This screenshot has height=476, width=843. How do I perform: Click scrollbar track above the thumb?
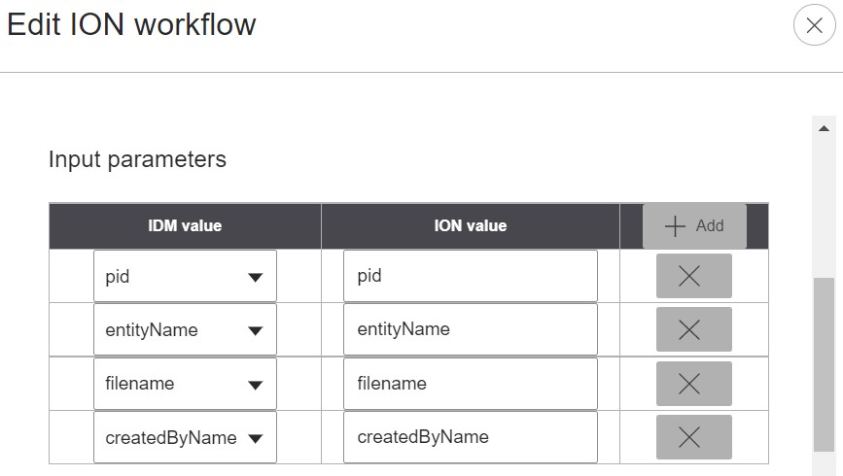tap(824, 209)
